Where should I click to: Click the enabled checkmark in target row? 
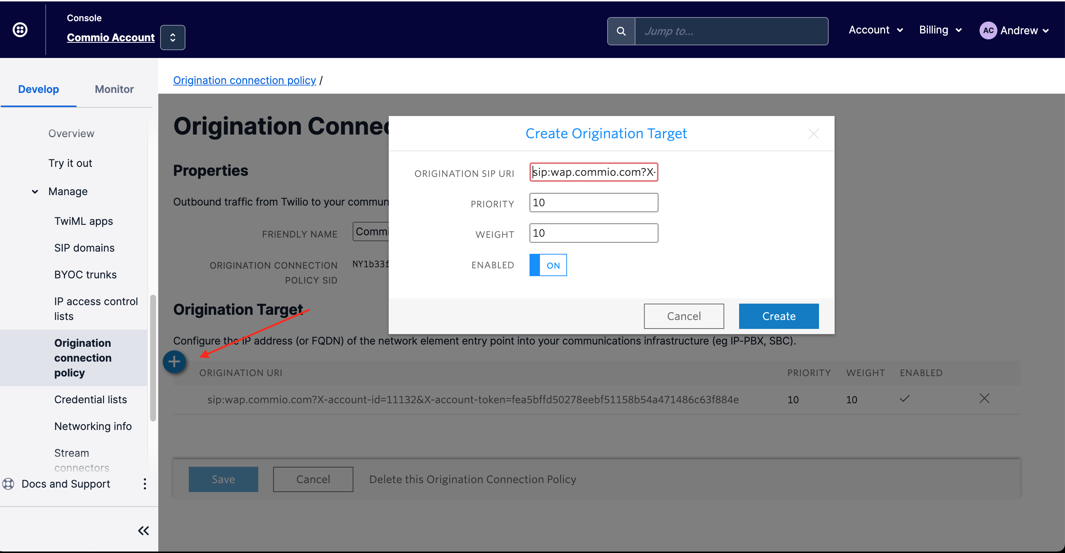[904, 399]
